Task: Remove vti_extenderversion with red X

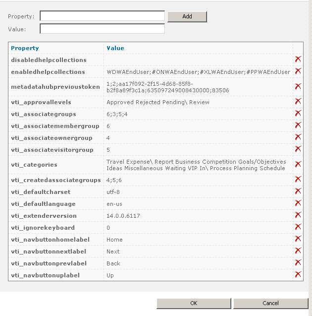Action: (x=298, y=215)
